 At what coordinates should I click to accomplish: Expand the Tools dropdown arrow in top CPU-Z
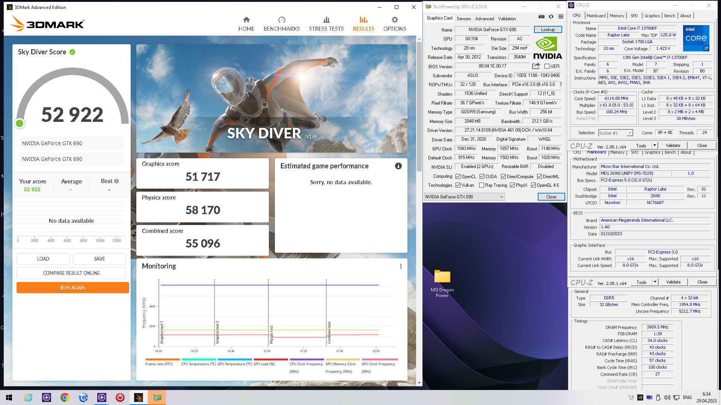tap(655, 145)
